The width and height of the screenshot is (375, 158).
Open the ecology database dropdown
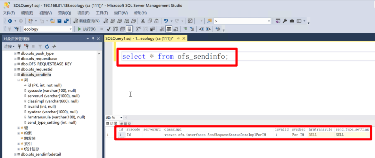point(70,29)
